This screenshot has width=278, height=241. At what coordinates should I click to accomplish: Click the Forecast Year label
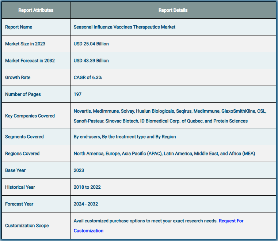point(19,204)
